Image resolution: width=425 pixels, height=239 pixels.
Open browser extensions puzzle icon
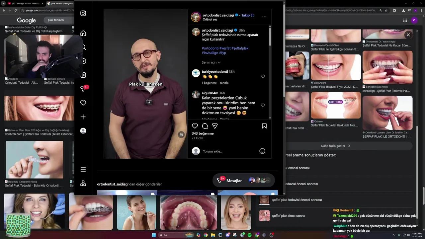coord(394,10)
